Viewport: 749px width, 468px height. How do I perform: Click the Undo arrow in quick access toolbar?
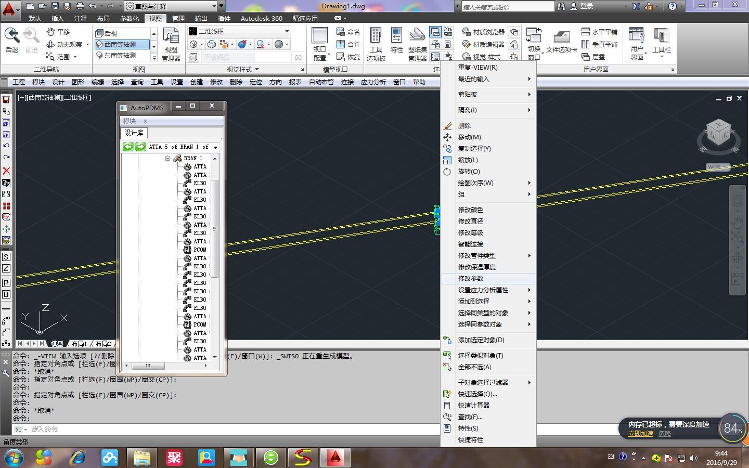point(92,6)
